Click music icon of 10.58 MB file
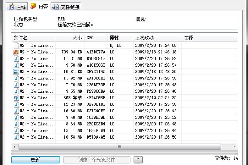Viewport: 248px width, 165px height. 16,137
